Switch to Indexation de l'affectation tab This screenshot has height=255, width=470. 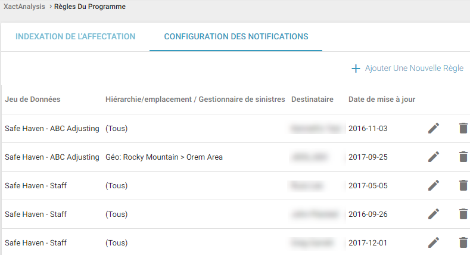click(x=76, y=36)
